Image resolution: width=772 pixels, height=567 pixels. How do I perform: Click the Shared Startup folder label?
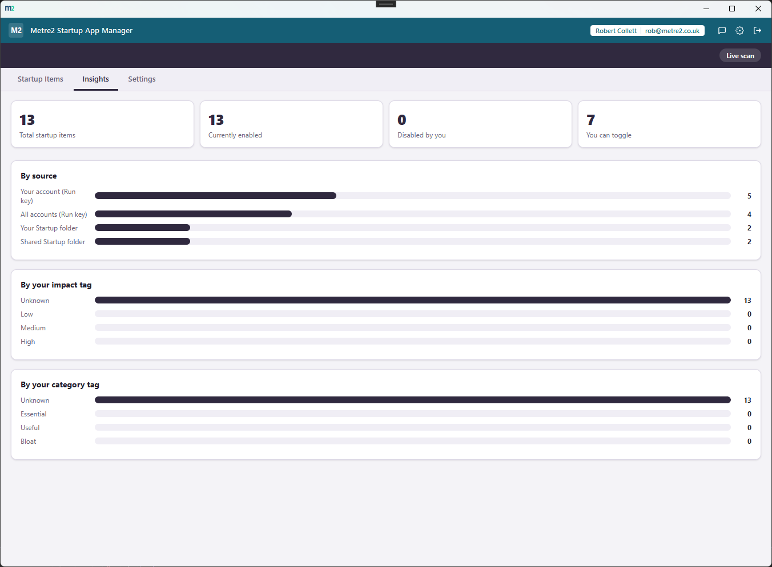53,242
